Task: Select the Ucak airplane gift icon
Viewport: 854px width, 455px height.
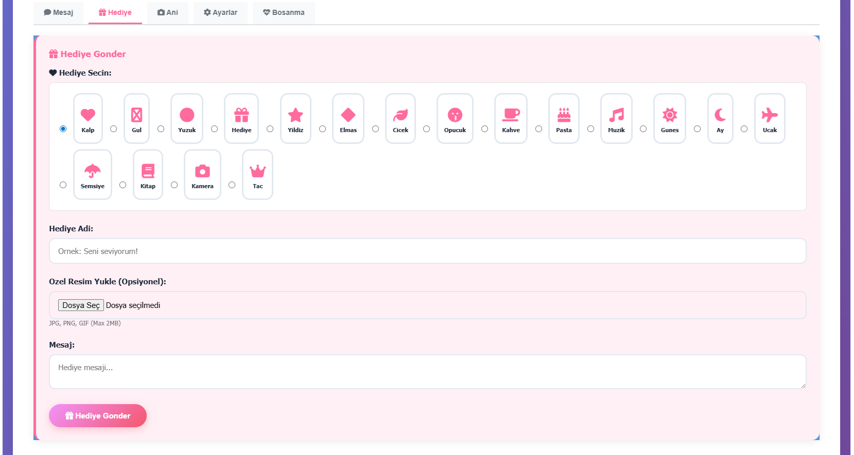Action: point(770,115)
